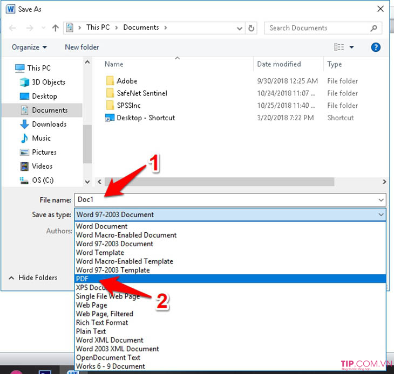Choose OpenDocument Text type
394x374 pixels.
(x=230, y=358)
